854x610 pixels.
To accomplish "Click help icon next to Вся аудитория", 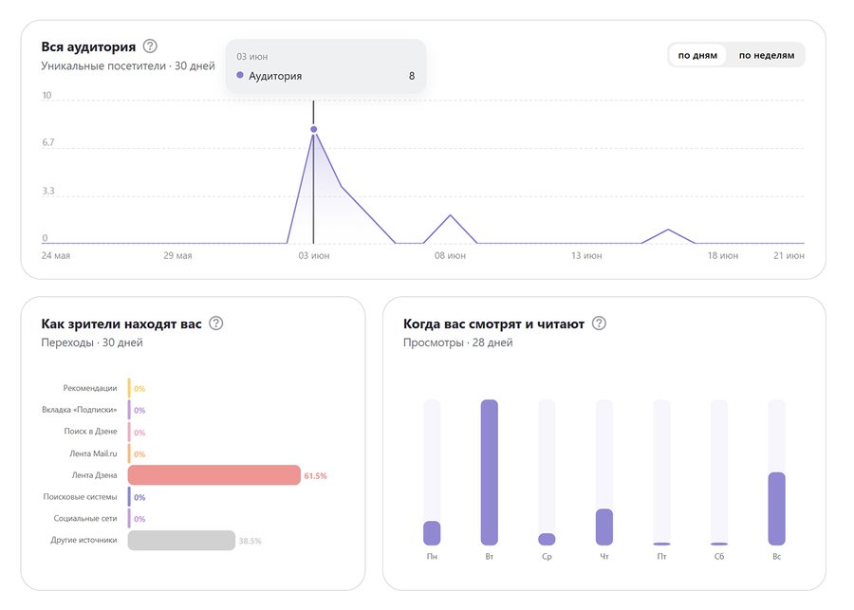I will 150,46.
